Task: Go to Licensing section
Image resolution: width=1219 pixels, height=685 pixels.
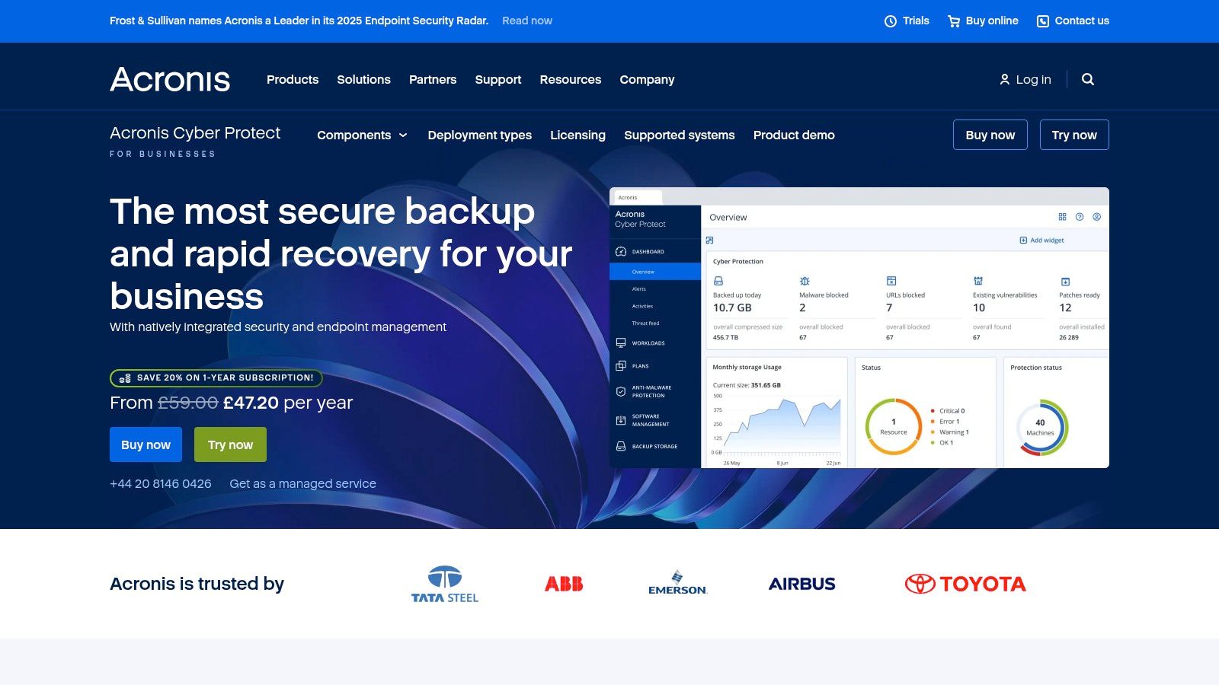Action: [x=578, y=135]
